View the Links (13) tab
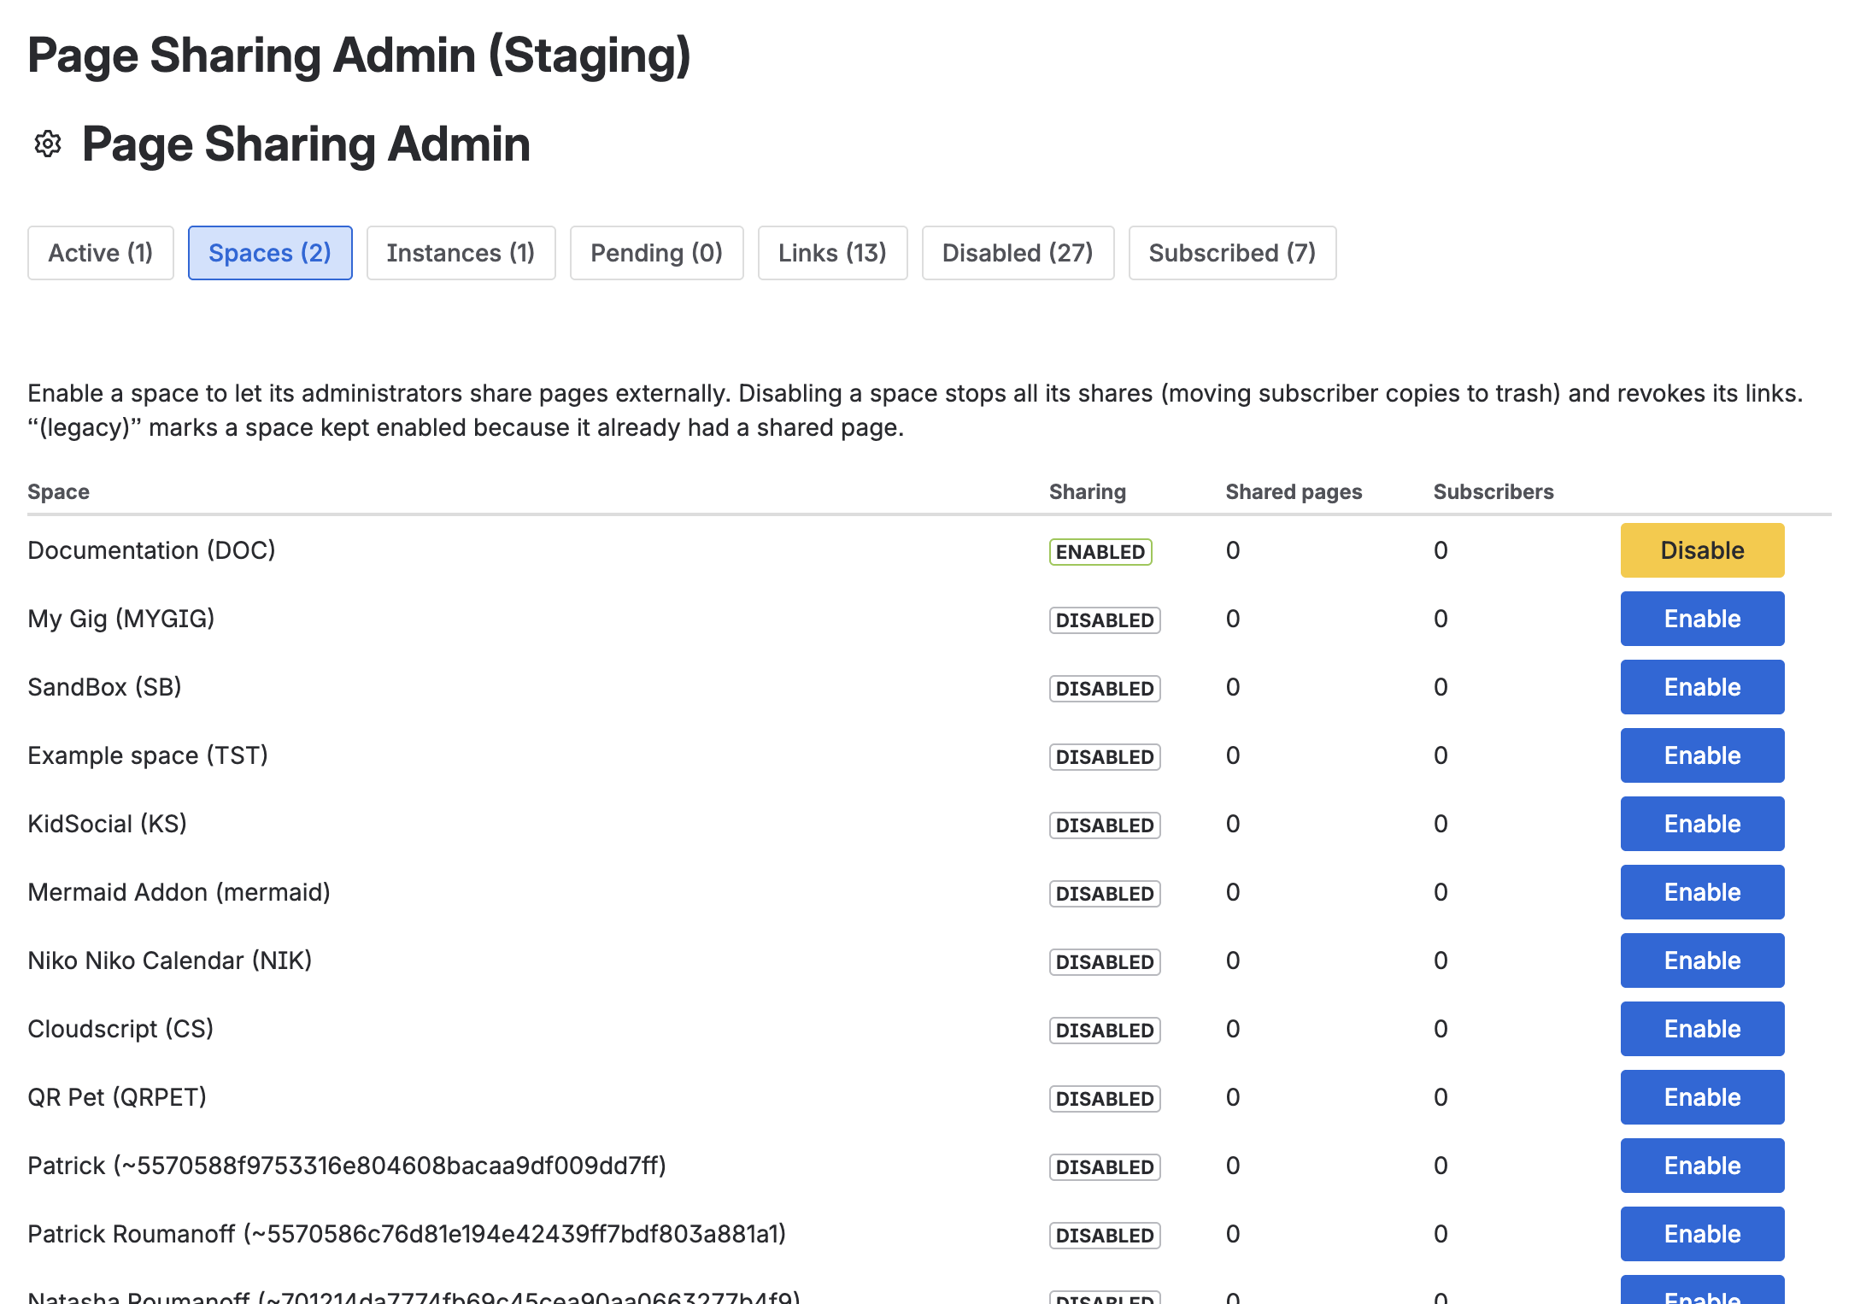1866x1304 pixels. coord(833,253)
